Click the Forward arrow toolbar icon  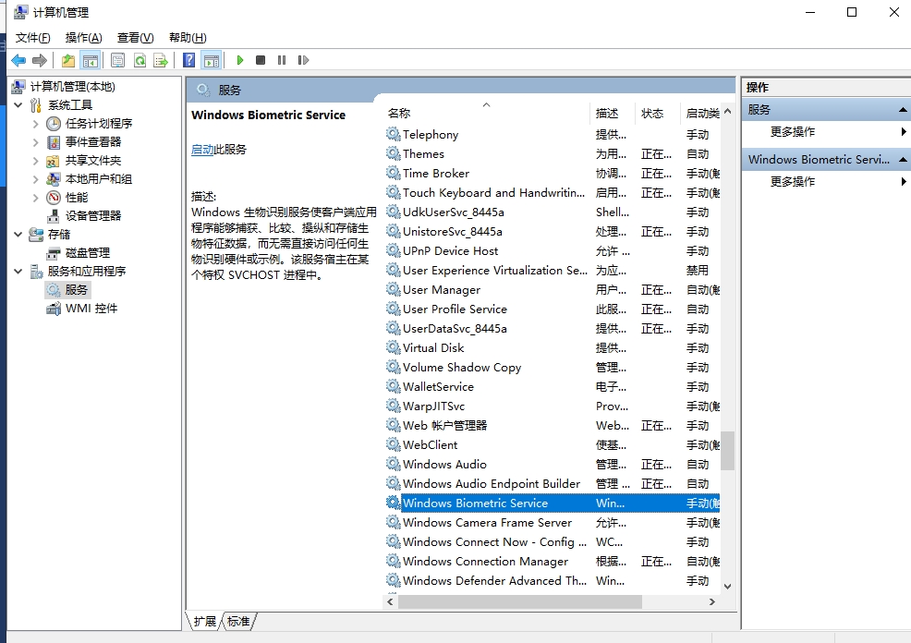pyautogui.click(x=40, y=60)
